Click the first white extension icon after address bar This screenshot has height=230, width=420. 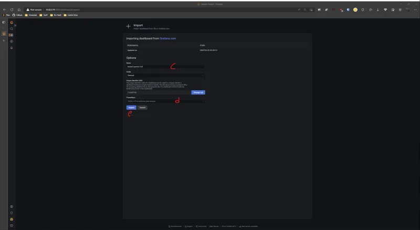pos(319,9)
